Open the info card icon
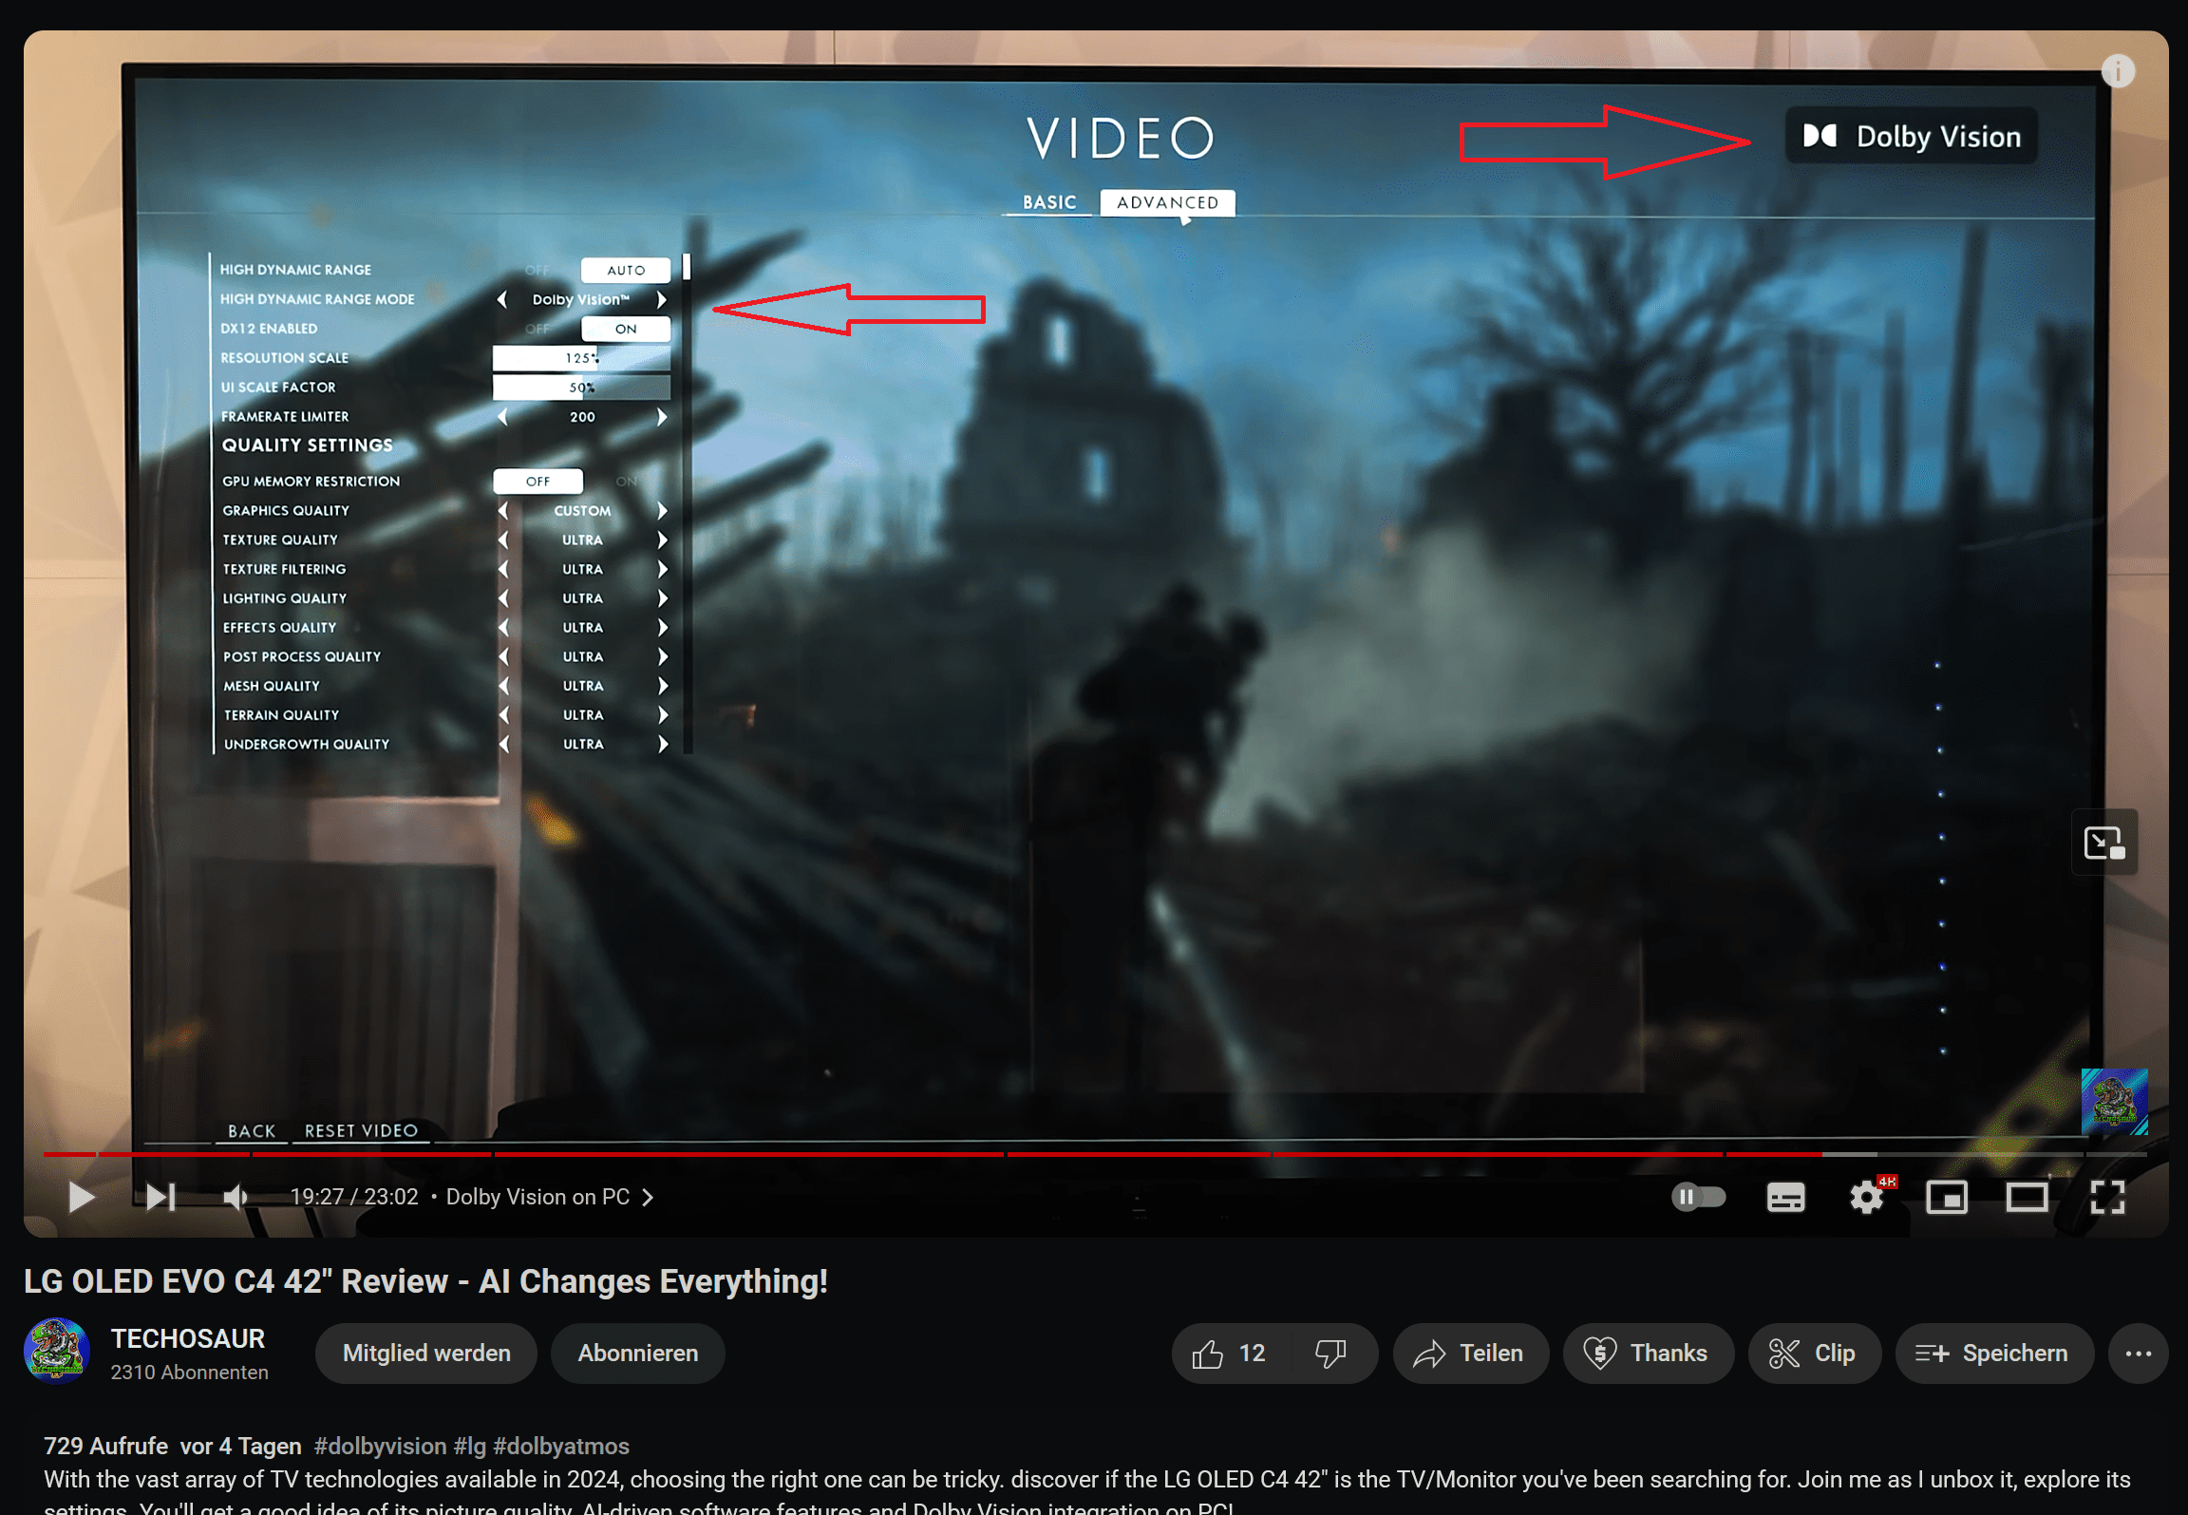2188x1515 pixels. tap(2118, 71)
